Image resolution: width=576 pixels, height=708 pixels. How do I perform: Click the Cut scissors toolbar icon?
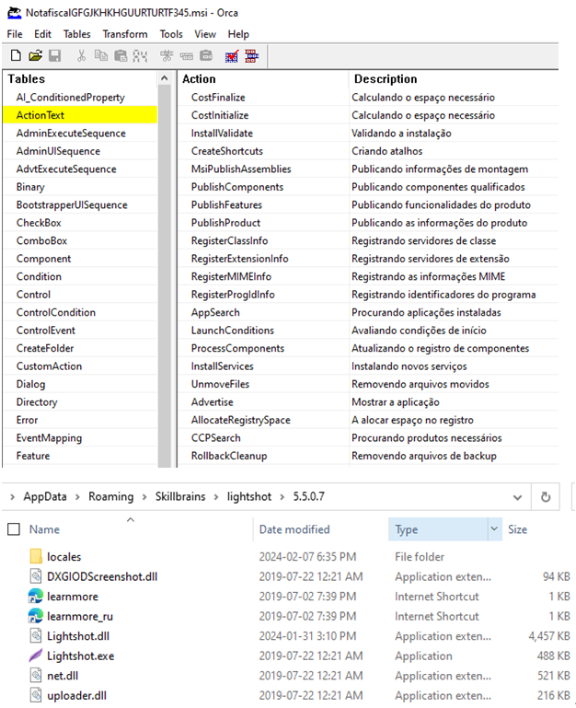point(81,55)
